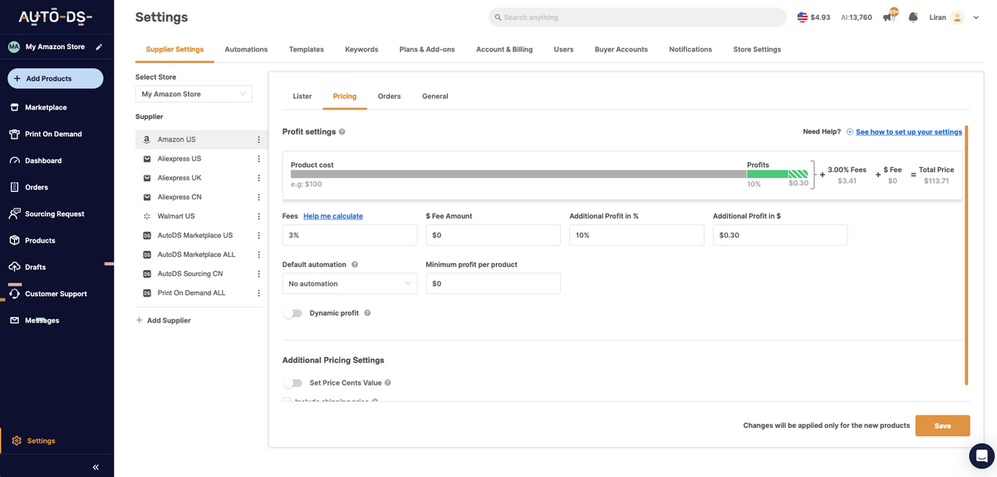Click the gray Product cost bar
The height and width of the screenshot is (477, 997).
518,174
